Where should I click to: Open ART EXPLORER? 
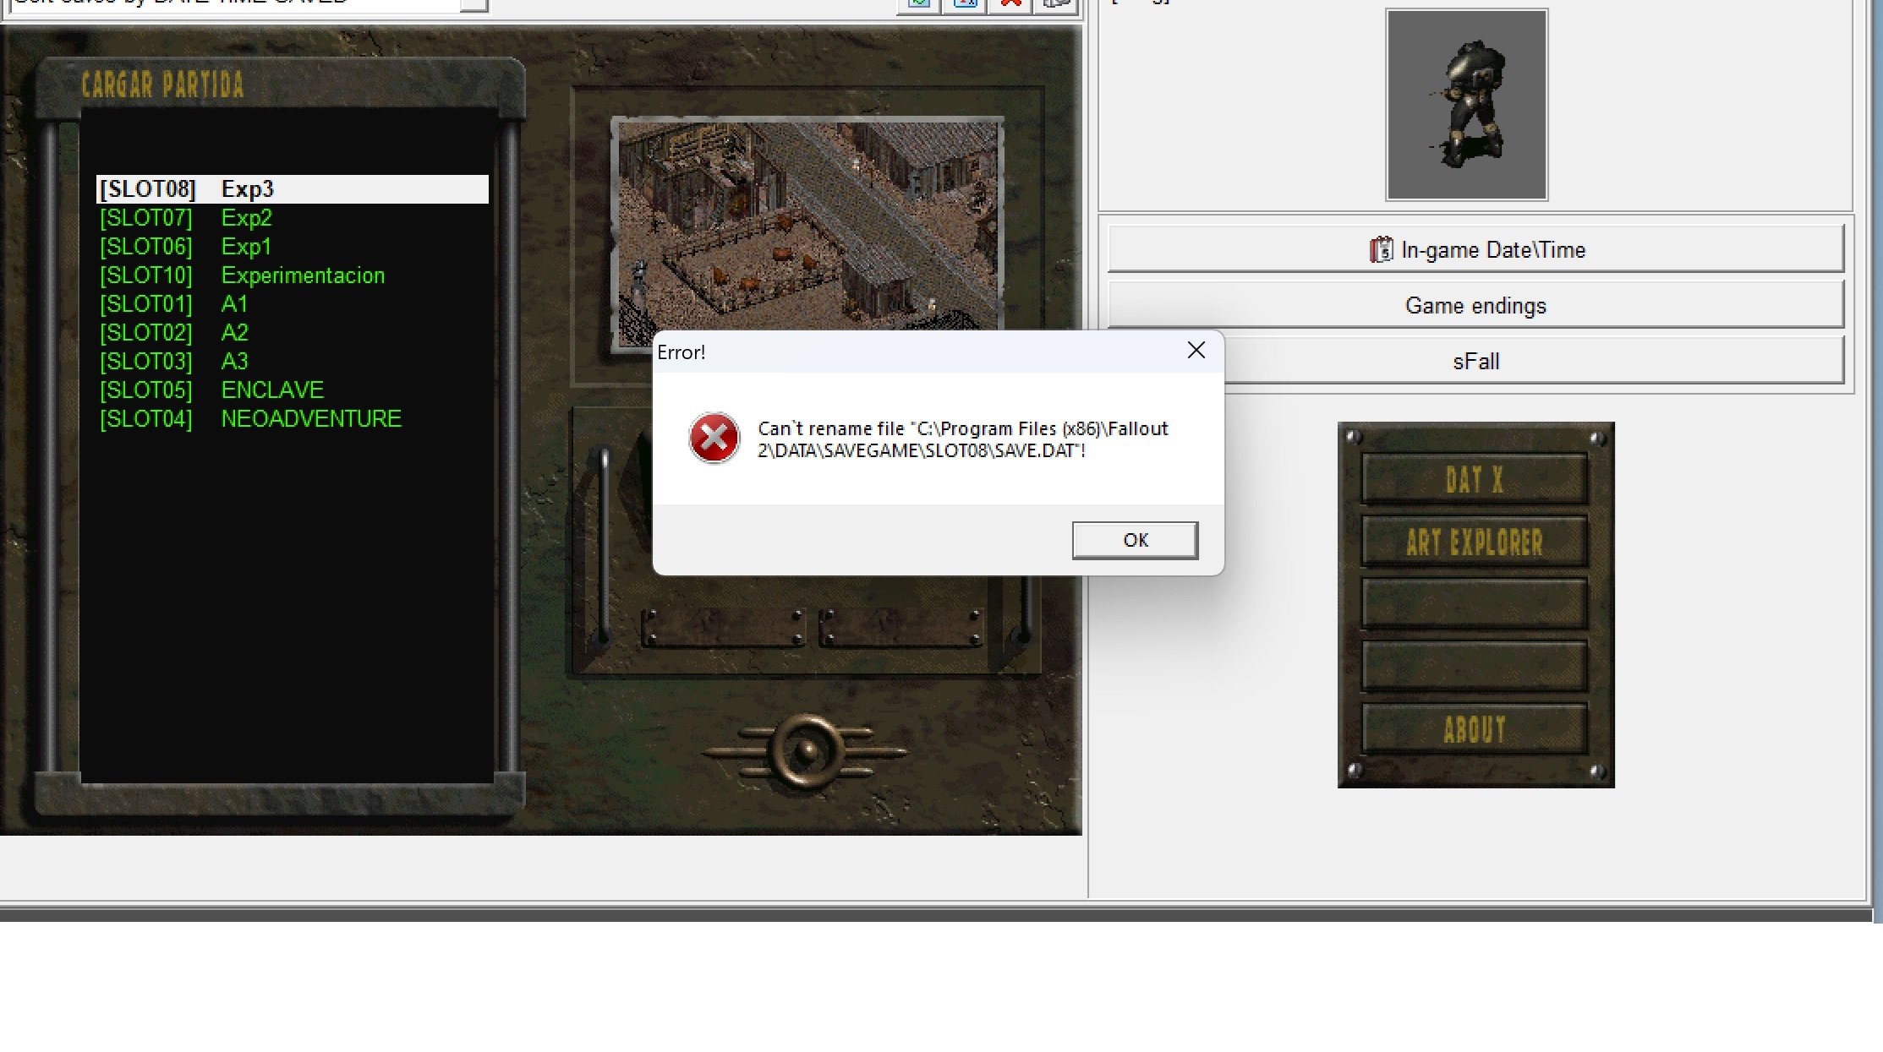click(1474, 542)
